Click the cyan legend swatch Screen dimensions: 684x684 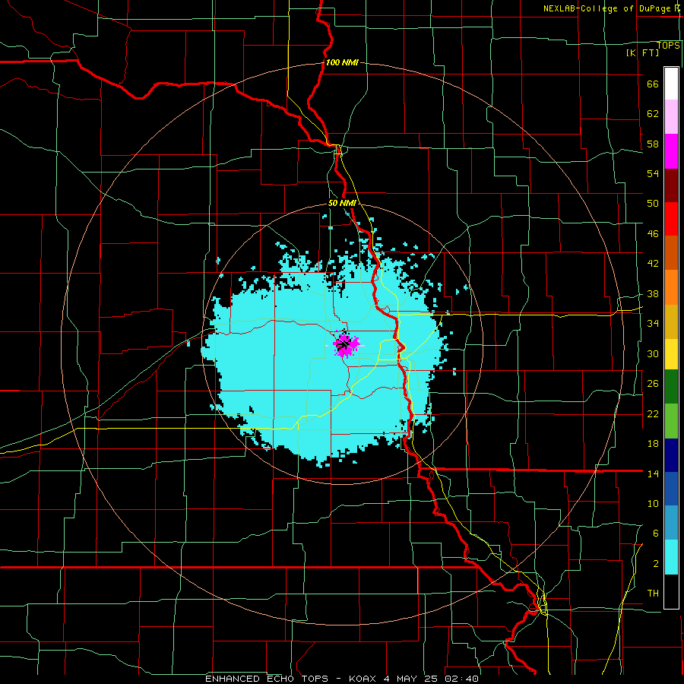[671, 558]
